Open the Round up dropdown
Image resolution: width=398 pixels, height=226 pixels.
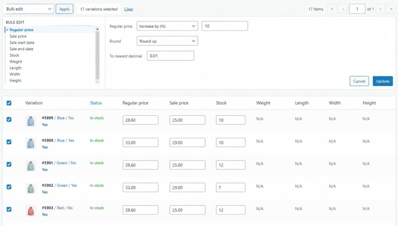pyautogui.click(x=167, y=41)
